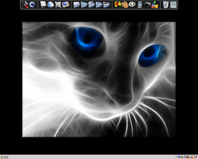
Task: Open the computer monitor dock icon
Action: 43,5
